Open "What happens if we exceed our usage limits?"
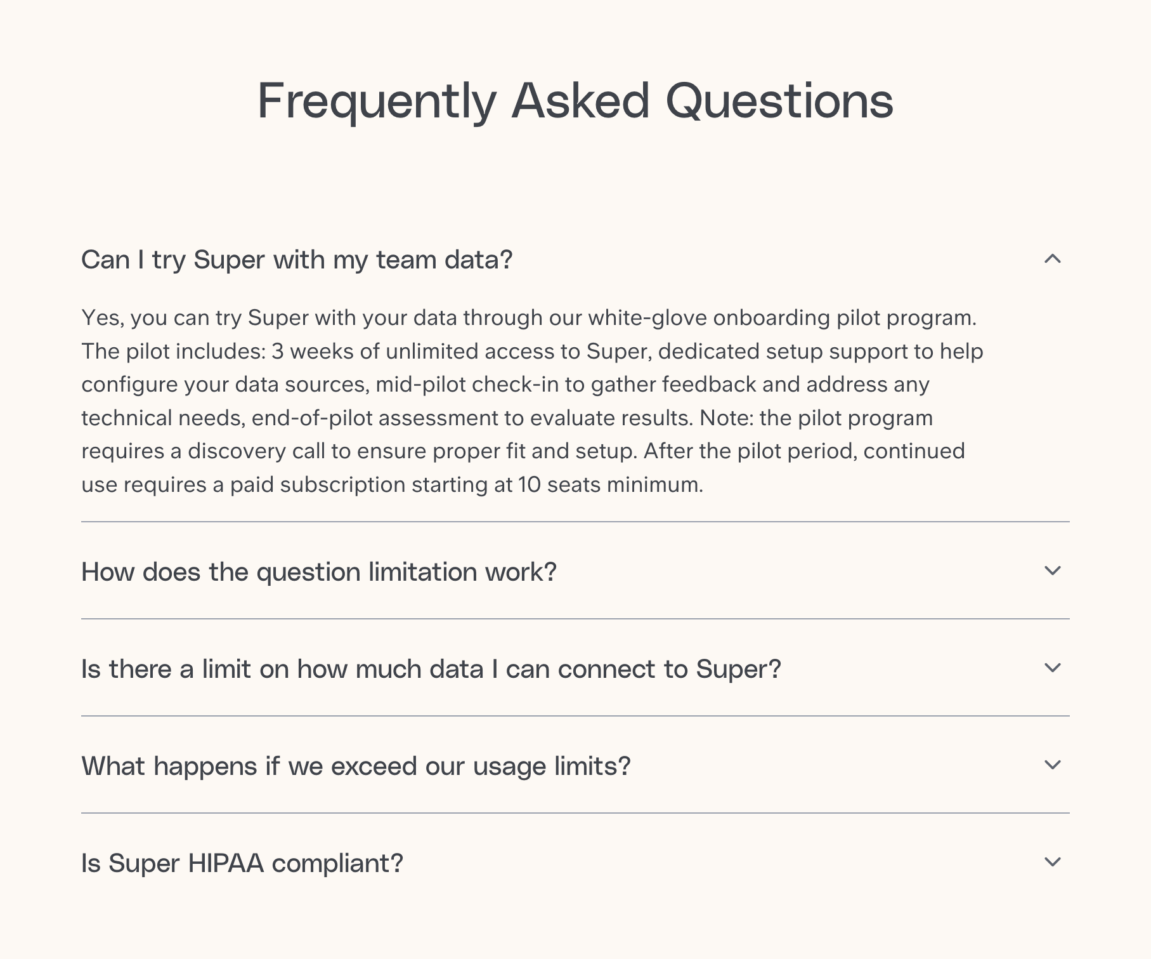This screenshot has width=1151, height=959. (356, 767)
